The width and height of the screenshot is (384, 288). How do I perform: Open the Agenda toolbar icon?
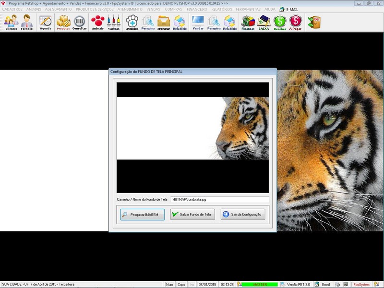coord(46,22)
